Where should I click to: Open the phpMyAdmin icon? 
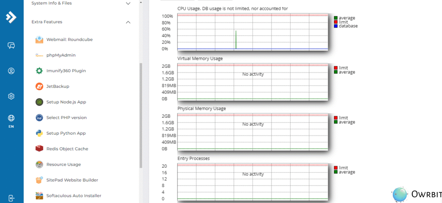click(39, 55)
